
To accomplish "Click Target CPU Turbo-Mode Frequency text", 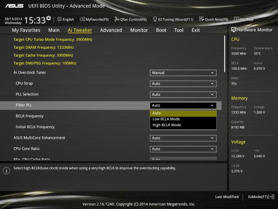I will point(53,40).
